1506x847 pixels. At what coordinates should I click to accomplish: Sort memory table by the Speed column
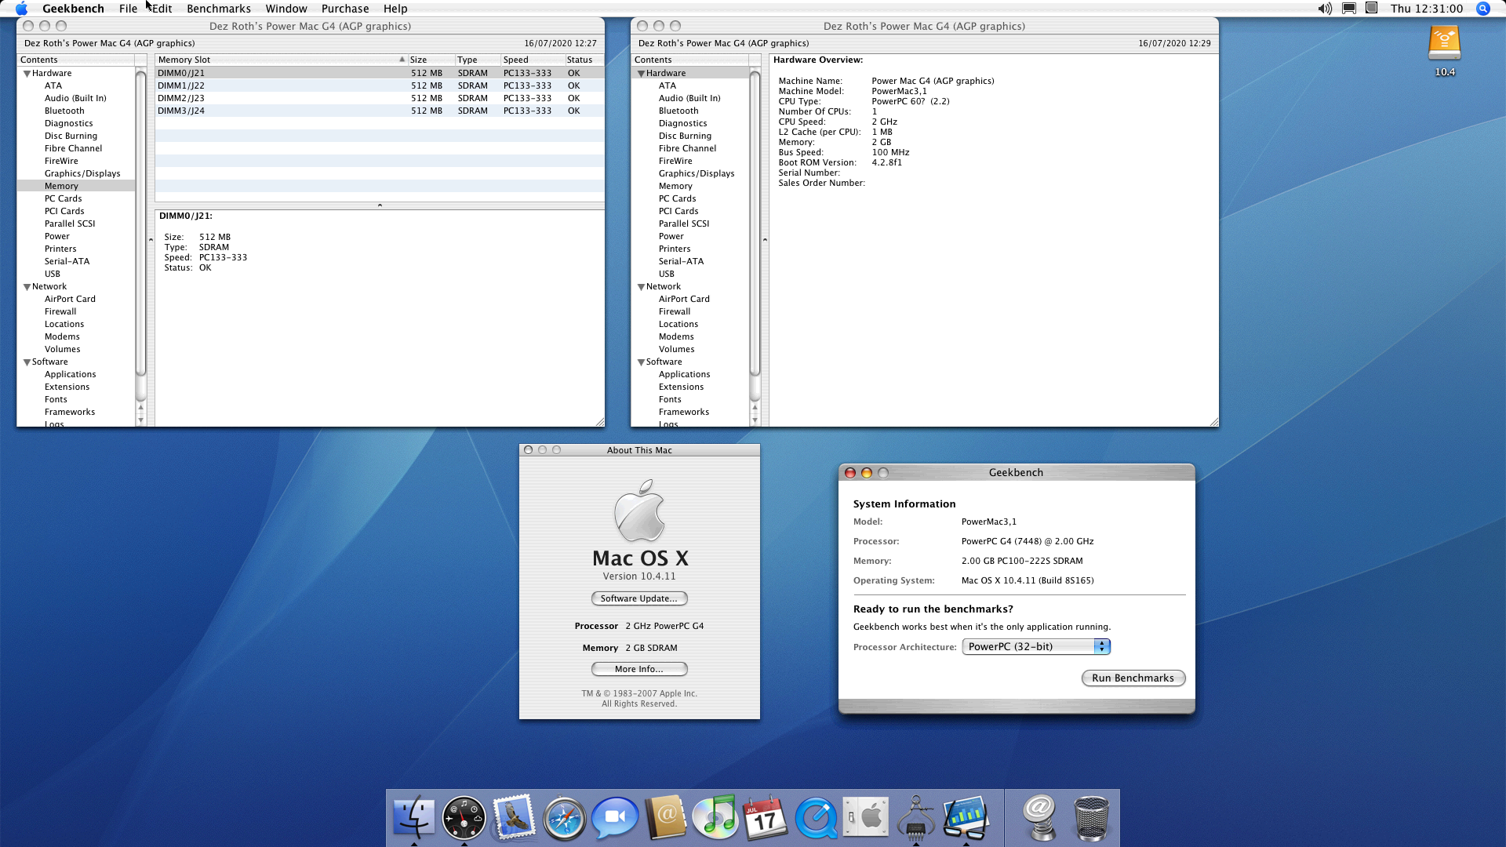(x=533, y=60)
